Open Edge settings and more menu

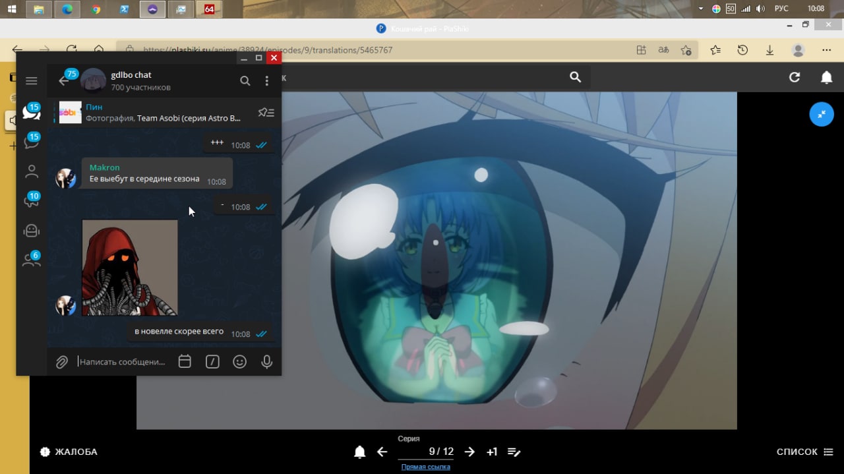[826, 49]
